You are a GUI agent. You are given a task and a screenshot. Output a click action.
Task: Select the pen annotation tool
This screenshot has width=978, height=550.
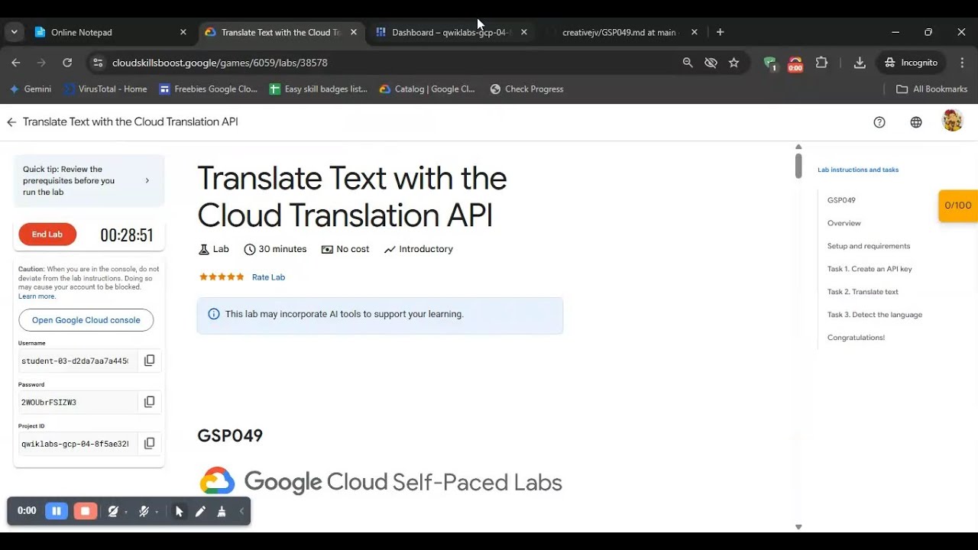(200, 511)
